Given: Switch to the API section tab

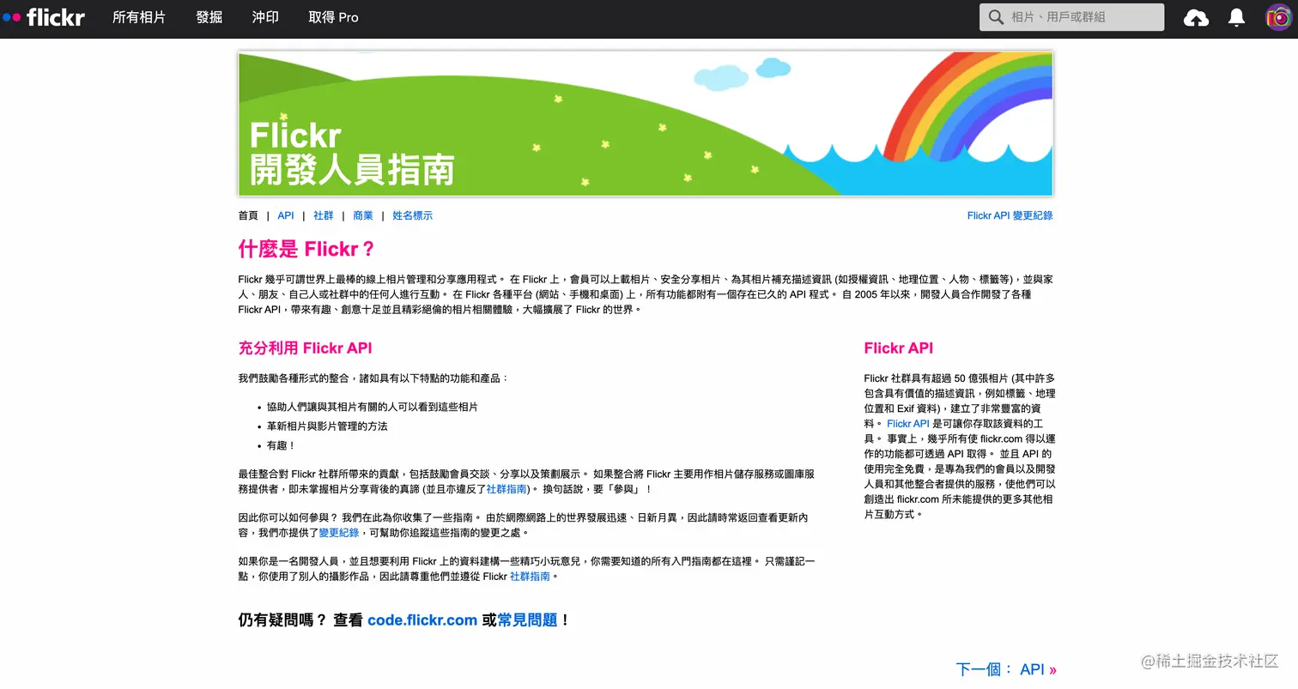Looking at the screenshot, I should click(x=285, y=215).
